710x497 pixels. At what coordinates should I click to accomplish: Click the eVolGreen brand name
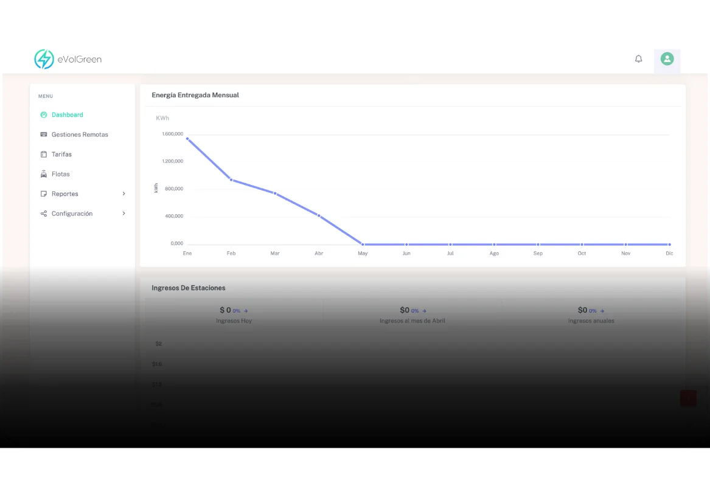click(x=80, y=59)
